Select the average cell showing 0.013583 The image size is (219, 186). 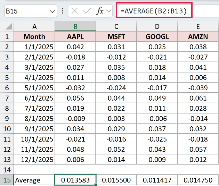[x=75, y=180]
